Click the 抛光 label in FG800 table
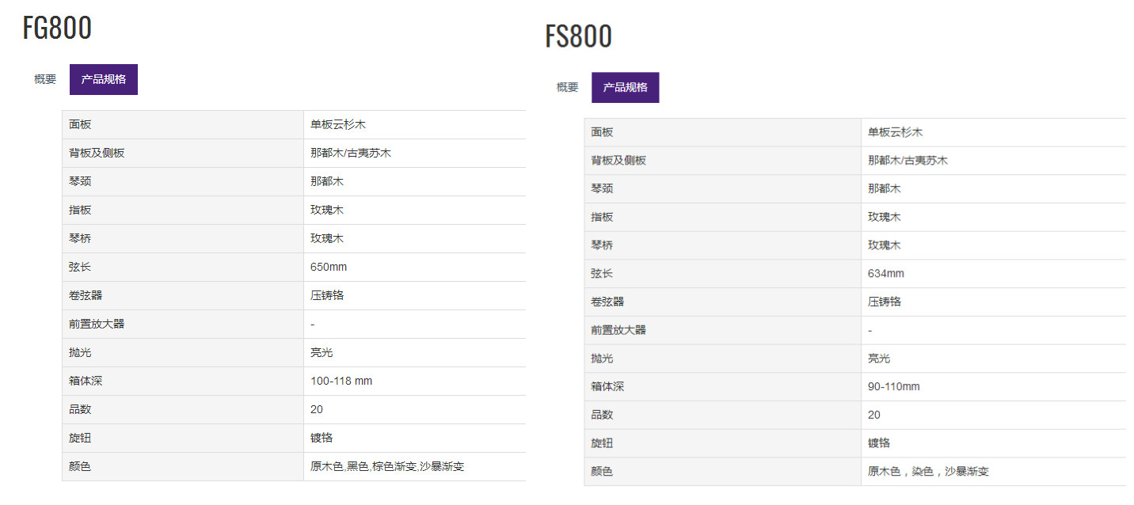The image size is (1134, 505). pos(80,352)
